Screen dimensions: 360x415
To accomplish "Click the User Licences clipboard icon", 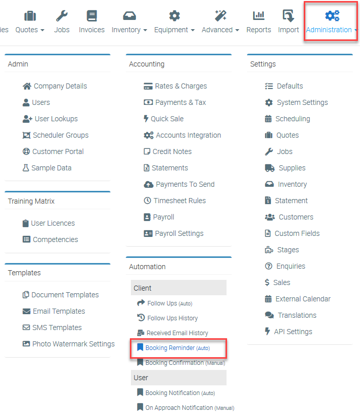I will (x=26, y=223).
